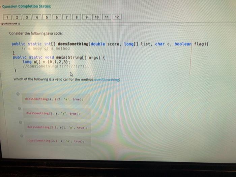Jump to question 1 status box
The width and height of the screenshot is (236, 177).
coord(7,17)
